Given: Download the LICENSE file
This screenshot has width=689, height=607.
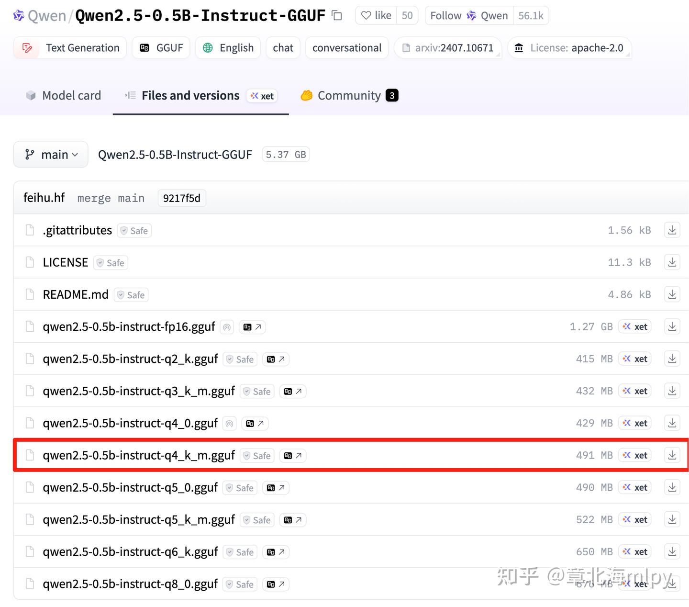Looking at the screenshot, I should tap(672, 262).
